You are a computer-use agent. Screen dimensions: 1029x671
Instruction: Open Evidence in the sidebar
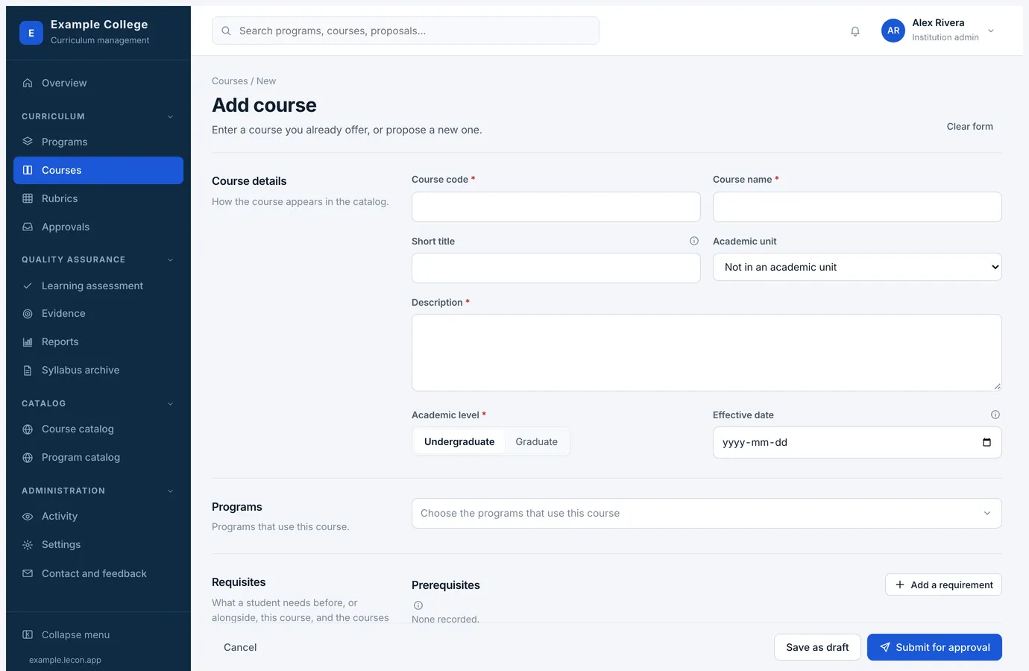(x=98, y=314)
